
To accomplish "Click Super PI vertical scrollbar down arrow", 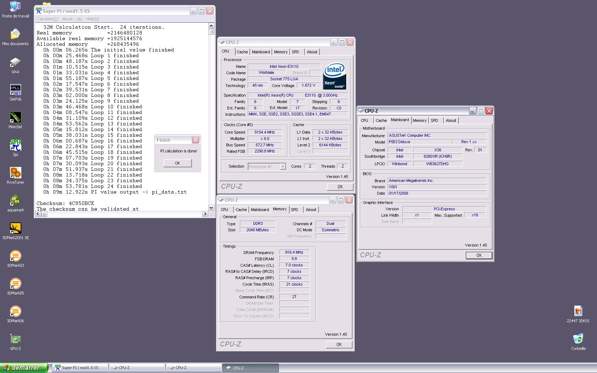I will point(211,208).
